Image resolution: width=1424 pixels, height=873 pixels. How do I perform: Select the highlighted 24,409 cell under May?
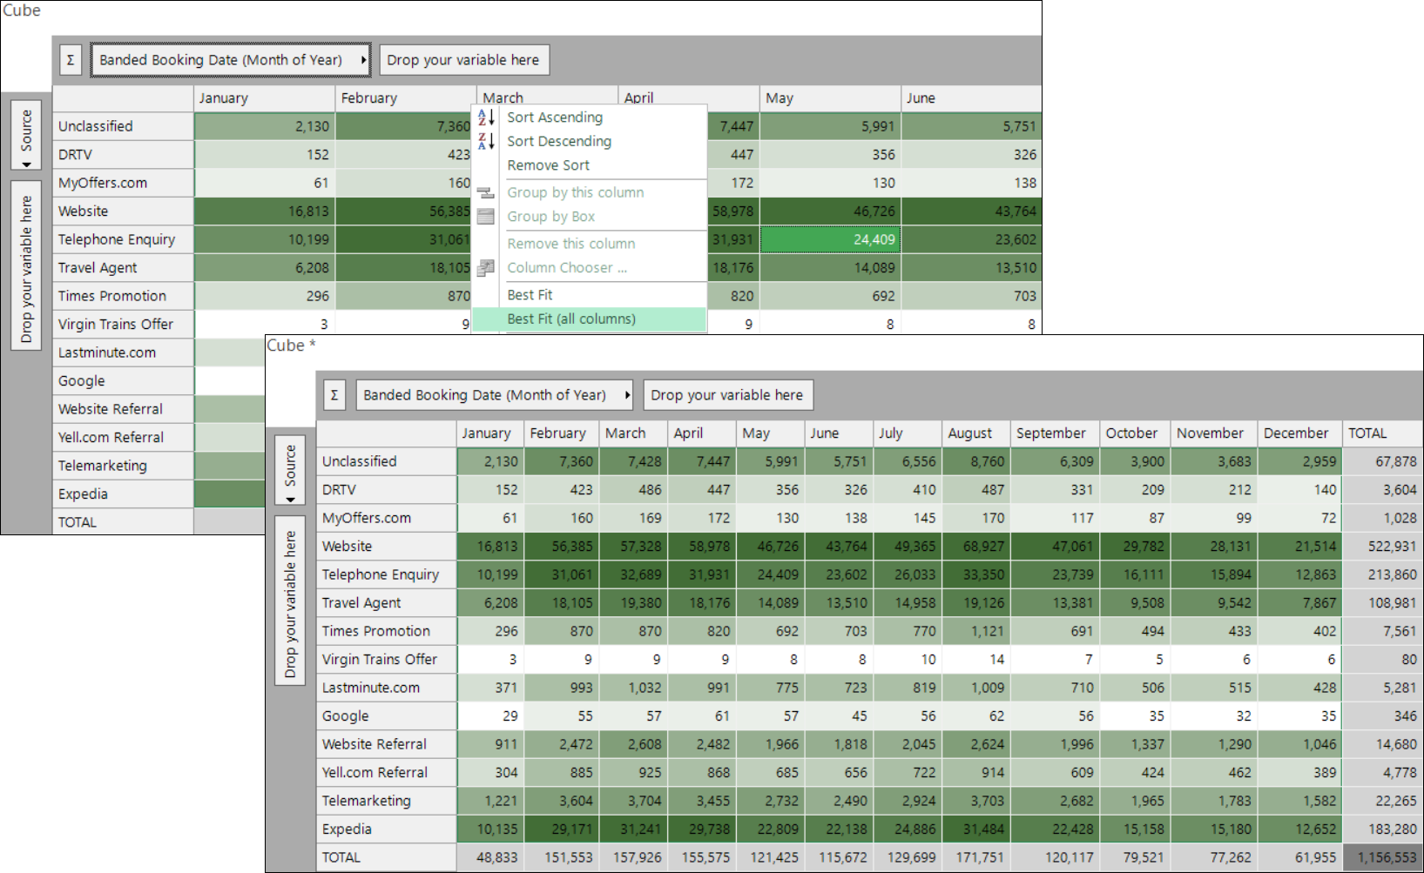(x=831, y=239)
